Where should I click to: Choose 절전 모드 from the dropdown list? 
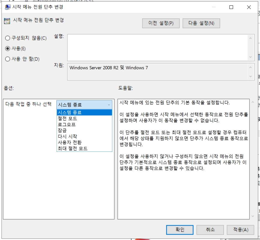(84, 118)
